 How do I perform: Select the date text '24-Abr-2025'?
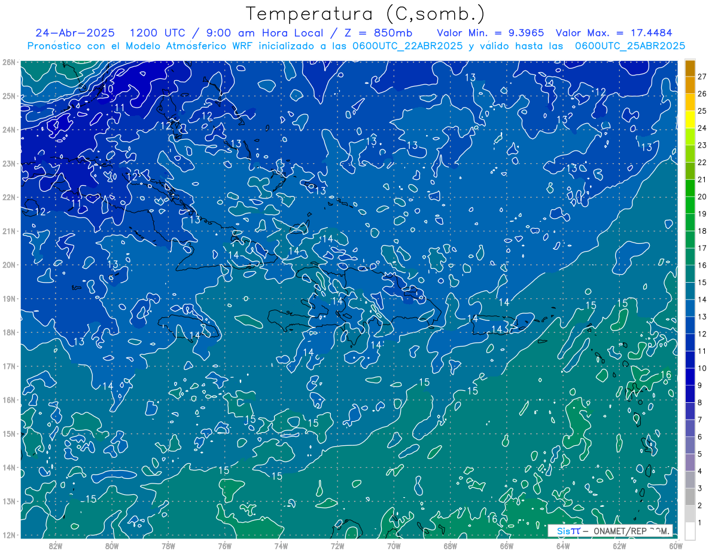[75, 33]
